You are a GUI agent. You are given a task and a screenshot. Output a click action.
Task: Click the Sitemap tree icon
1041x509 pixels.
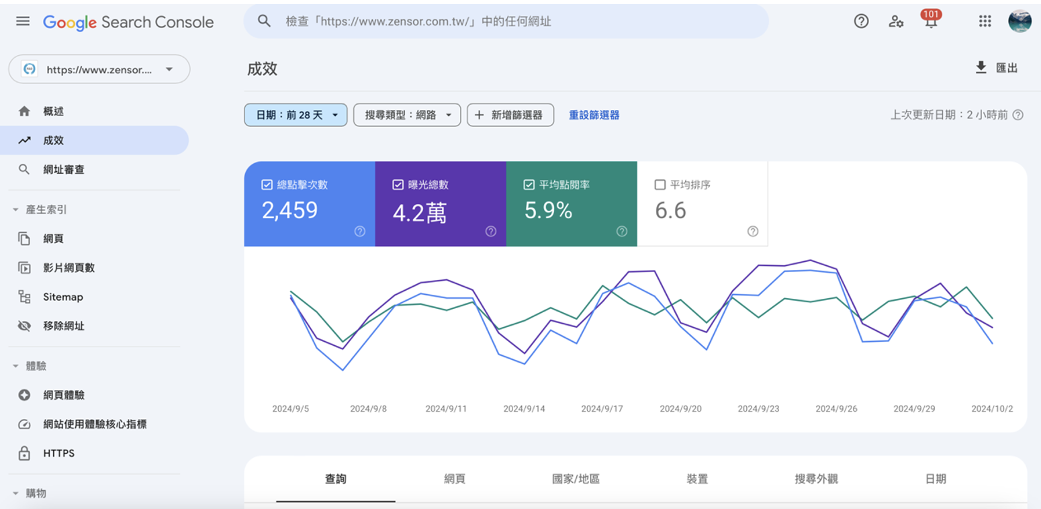[x=24, y=297]
